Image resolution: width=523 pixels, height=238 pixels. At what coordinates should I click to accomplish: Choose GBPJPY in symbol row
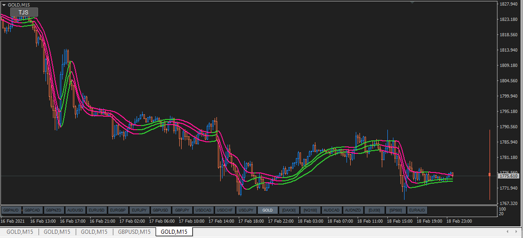click(182, 210)
